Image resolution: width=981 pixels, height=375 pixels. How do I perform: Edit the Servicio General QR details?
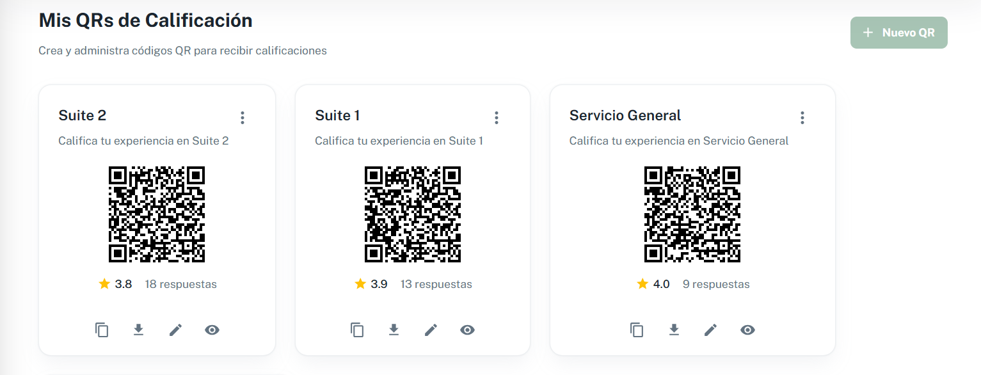click(x=711, y=330)
